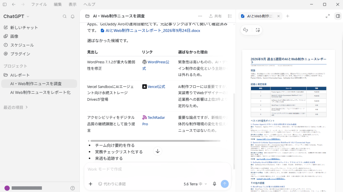
Task: Close the AIとWeb制作 document tab
Action: click(278, 16)
